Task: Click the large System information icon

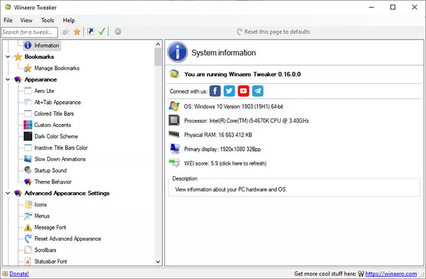Action: tap(178, 52)
